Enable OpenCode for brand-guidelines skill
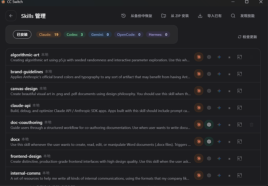The width and height of the screenshot is (268, 186). point(230,74)
